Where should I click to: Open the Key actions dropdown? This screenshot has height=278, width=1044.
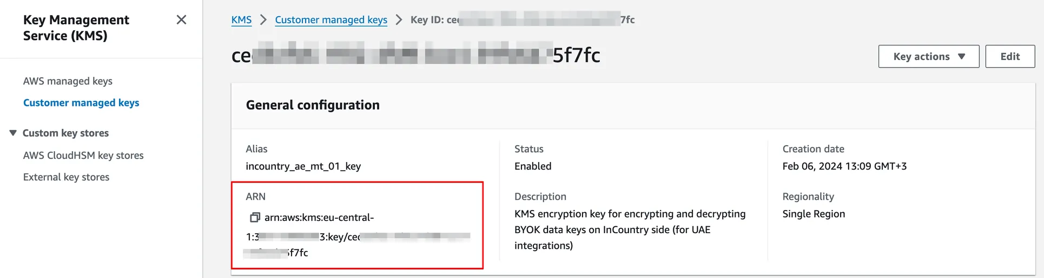tap(928, 57)
